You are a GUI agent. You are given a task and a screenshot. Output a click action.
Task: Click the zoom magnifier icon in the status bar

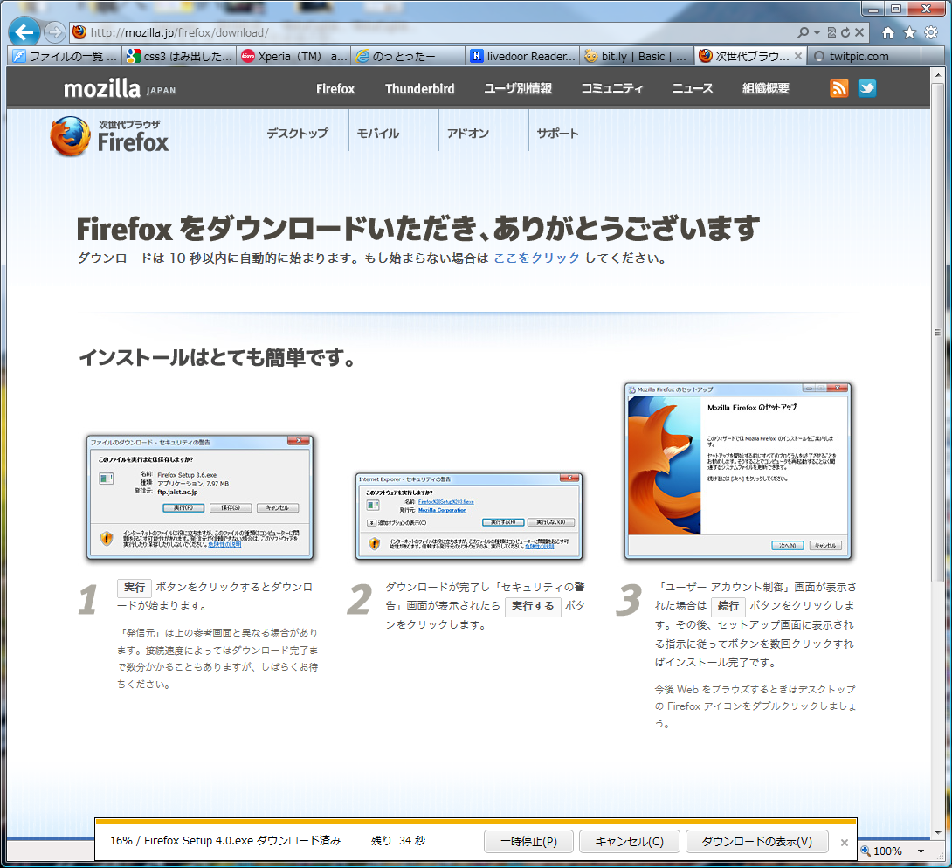(x=866, y=851)
